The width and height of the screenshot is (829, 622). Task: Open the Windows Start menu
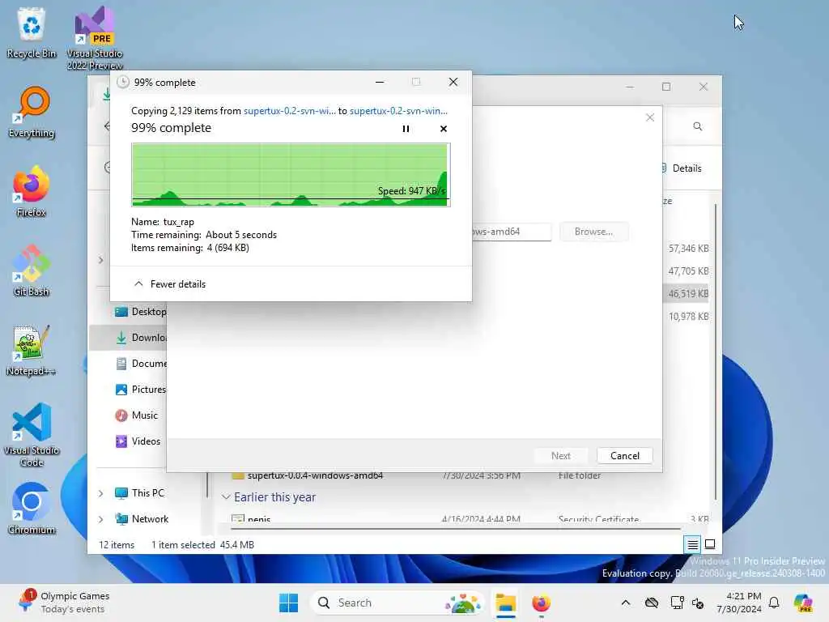[289, 603]
